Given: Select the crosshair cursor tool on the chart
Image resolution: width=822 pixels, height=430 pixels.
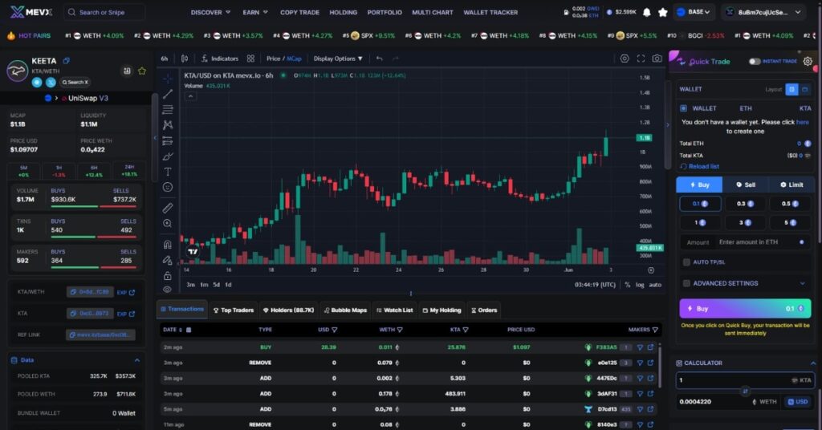Looking at the screenshot, I should coord(168,79).
